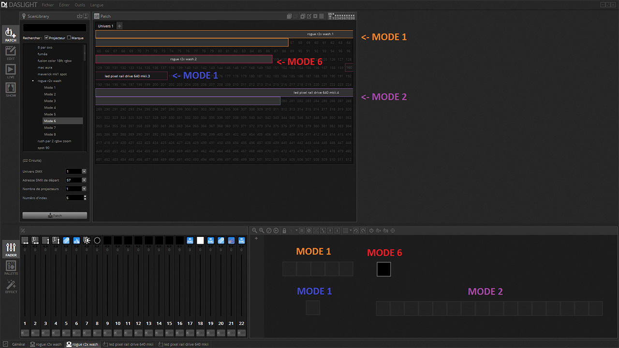Select led pixel rail drive 640 mkii.3 bar
The image size is (619, 348).
132,76
